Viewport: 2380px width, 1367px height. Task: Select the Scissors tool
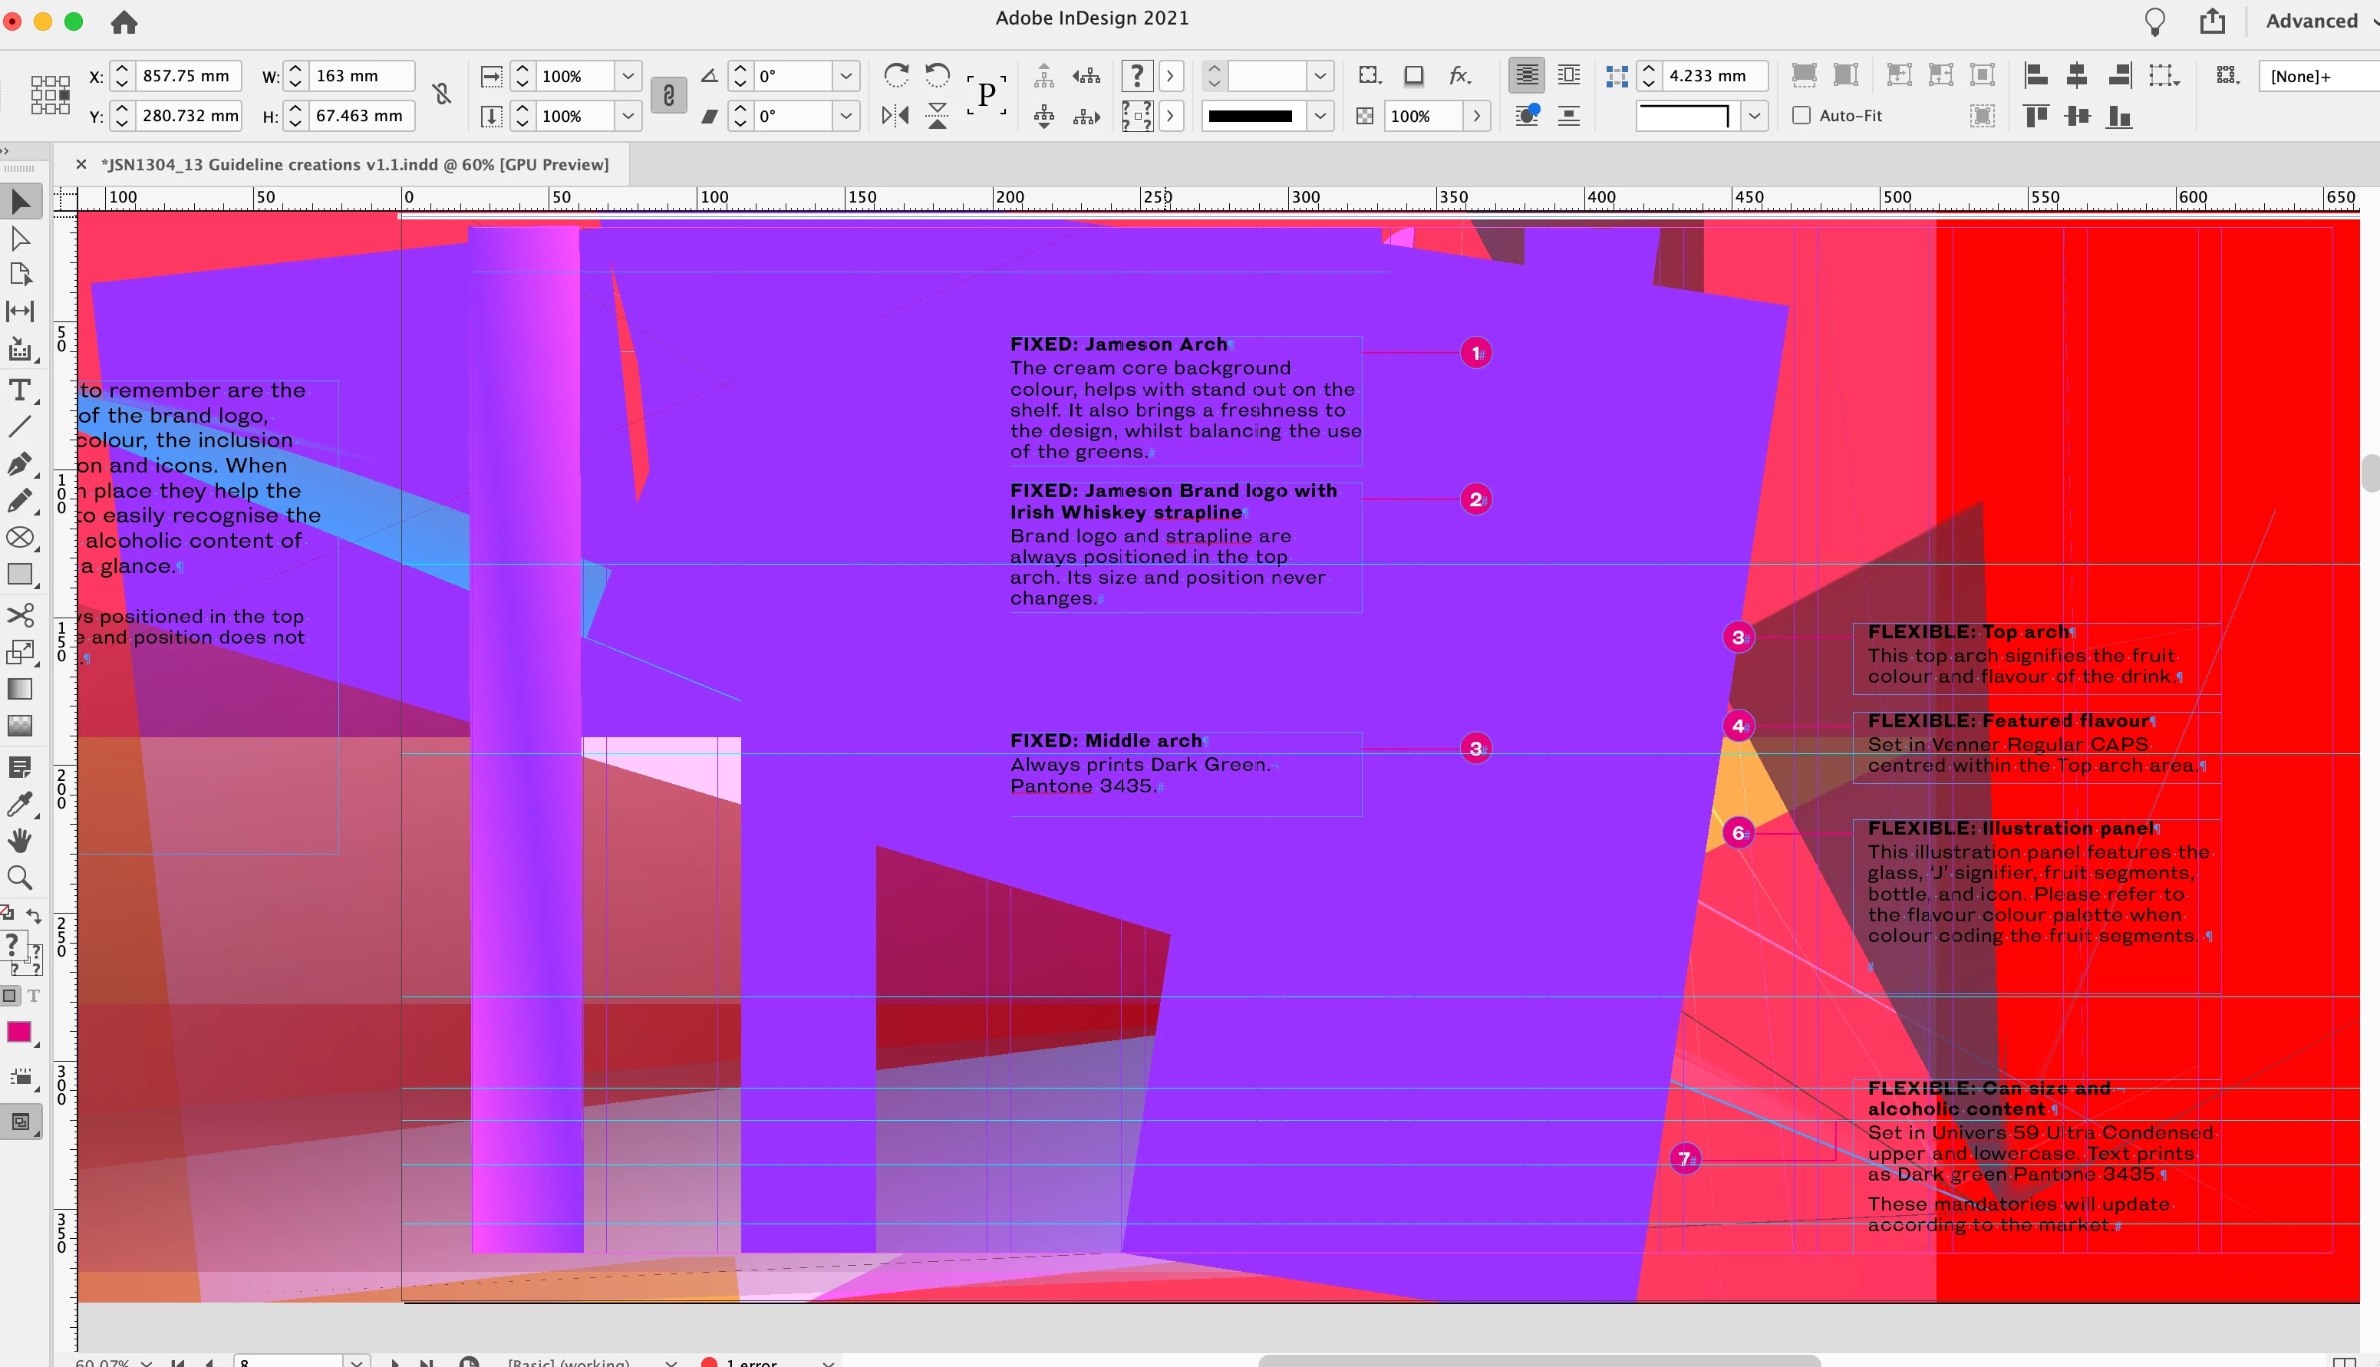(20, 615)
